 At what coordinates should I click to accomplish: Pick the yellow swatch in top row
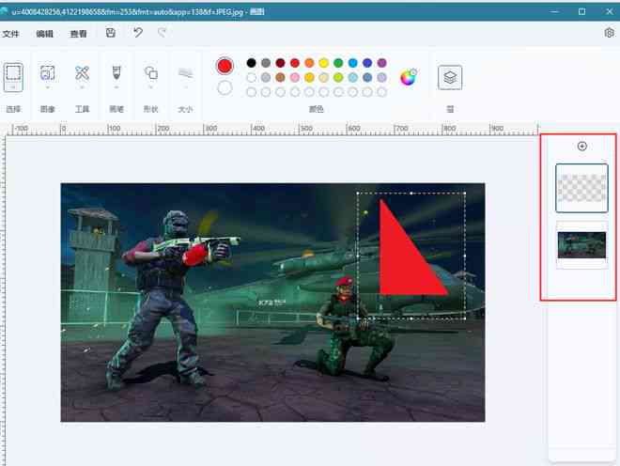324,63
